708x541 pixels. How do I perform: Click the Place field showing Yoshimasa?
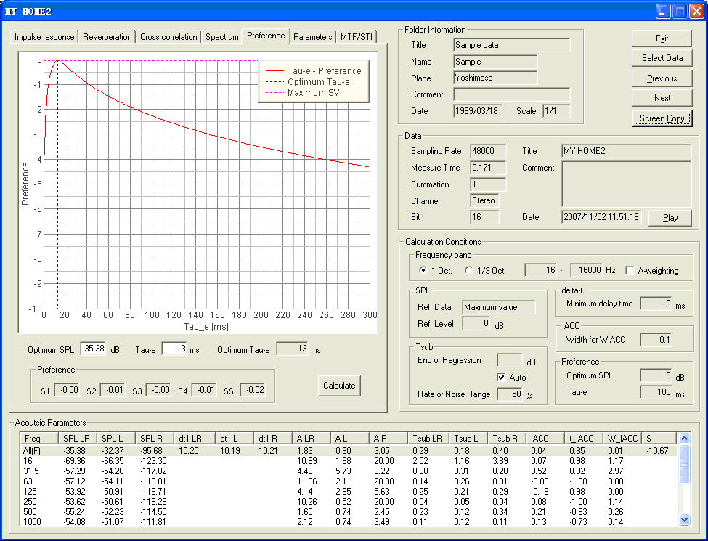[x=495, y=78]
